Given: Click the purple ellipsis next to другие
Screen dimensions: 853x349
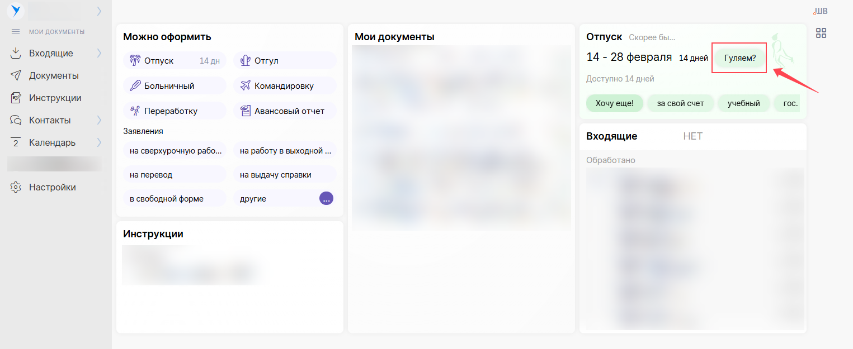Looking at the screenshot, I should (326, 198).
